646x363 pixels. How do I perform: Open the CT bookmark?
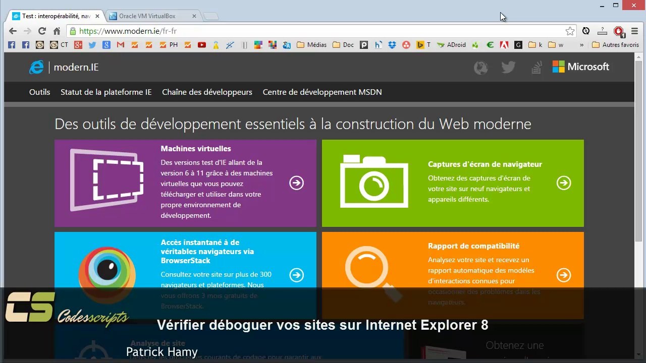59,45
